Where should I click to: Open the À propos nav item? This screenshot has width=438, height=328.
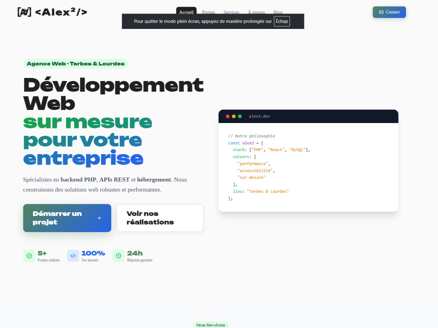[x=256, y=12]
